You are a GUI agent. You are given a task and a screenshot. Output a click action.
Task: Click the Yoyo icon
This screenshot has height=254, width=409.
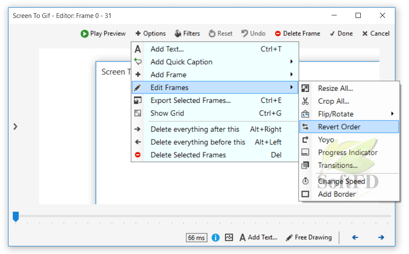pyautogui.click(x=305, y=140)
